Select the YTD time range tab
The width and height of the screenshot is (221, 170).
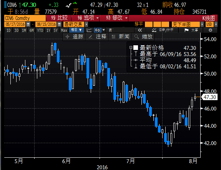click(40, 30)
